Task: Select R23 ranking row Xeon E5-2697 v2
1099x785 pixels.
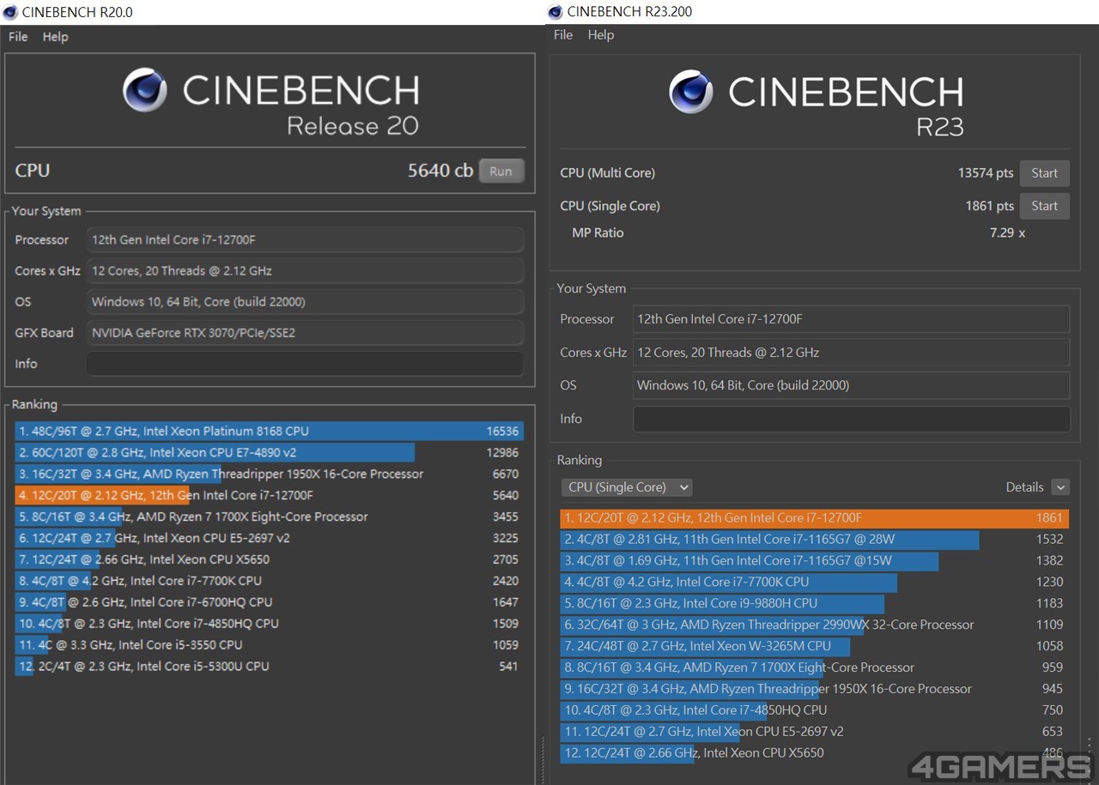Action: (815, 732)
